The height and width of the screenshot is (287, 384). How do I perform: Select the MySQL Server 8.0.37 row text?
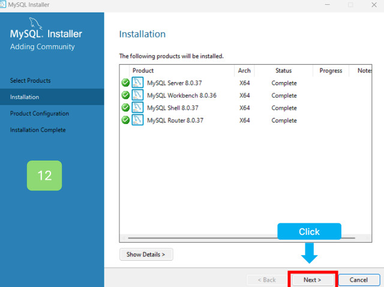pyautogui.click(x=175, y=83)
